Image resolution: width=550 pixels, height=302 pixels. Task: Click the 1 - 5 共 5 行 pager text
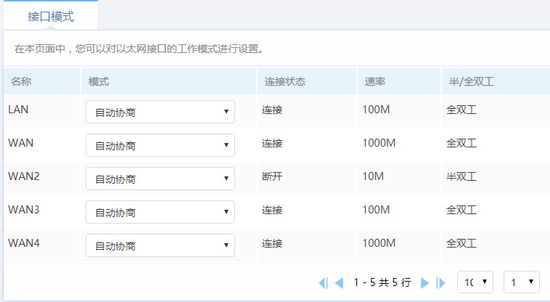tap(382, 282)
